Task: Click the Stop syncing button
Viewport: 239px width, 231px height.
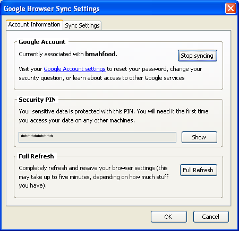Action: [x=198, y=56]
